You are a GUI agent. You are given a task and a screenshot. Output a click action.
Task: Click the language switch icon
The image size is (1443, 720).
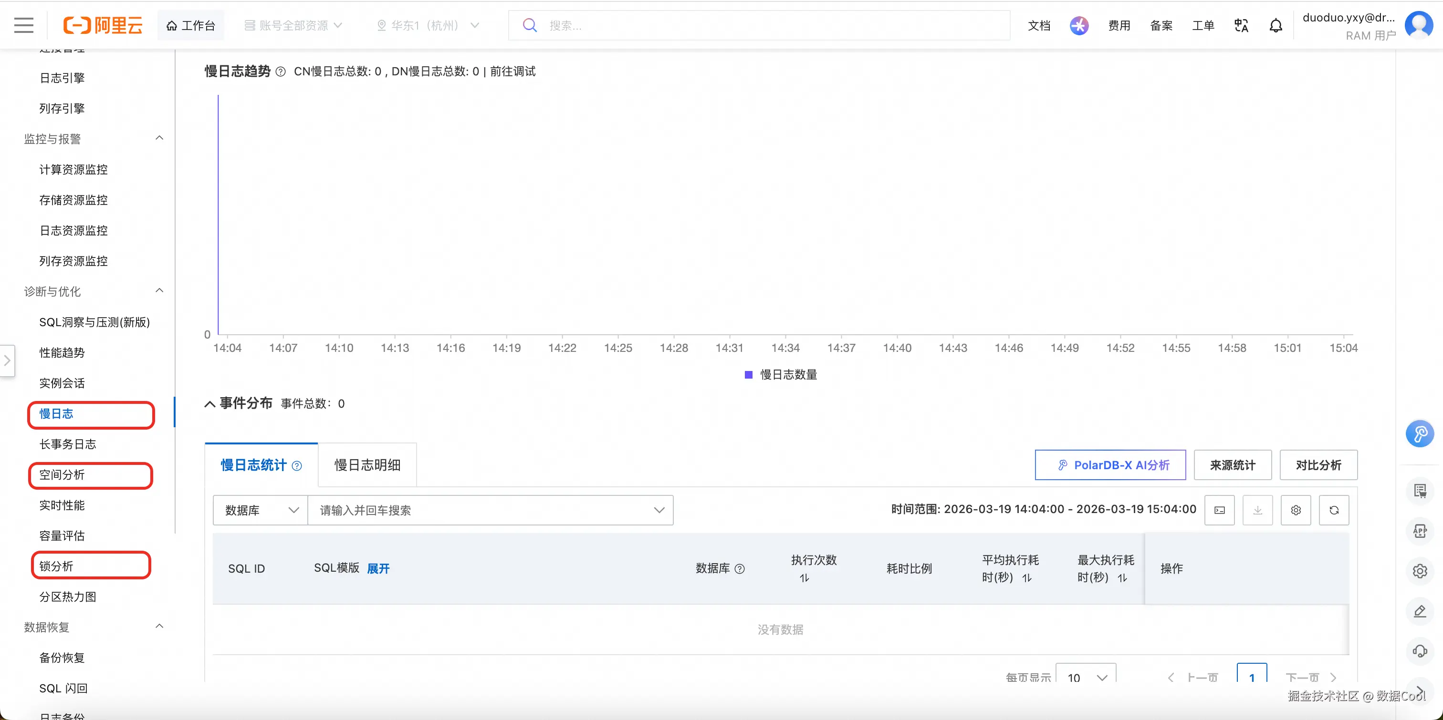1241,25
